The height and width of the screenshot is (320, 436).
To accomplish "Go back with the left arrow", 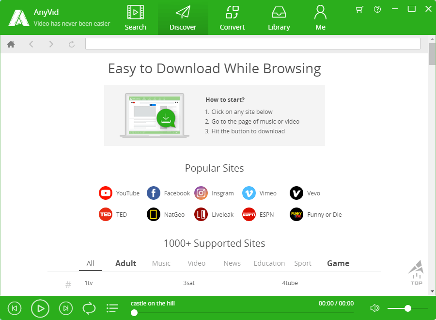I will 31,44.
